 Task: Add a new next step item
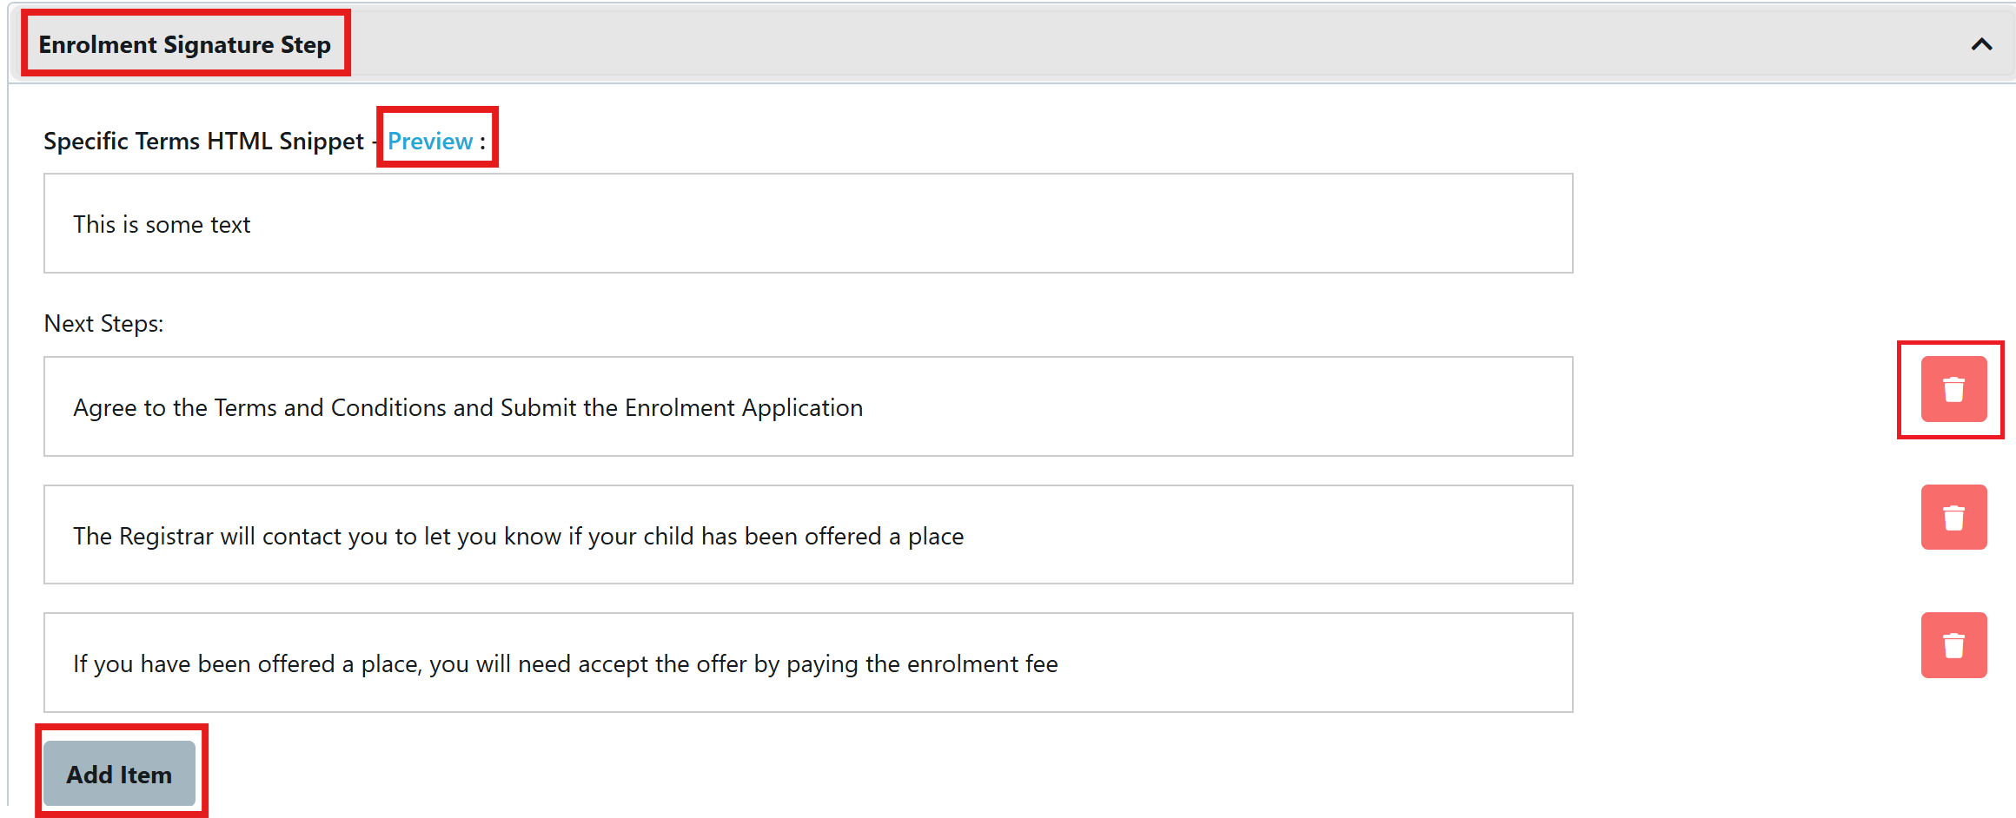pyautogui.click(x=121, y=774)
